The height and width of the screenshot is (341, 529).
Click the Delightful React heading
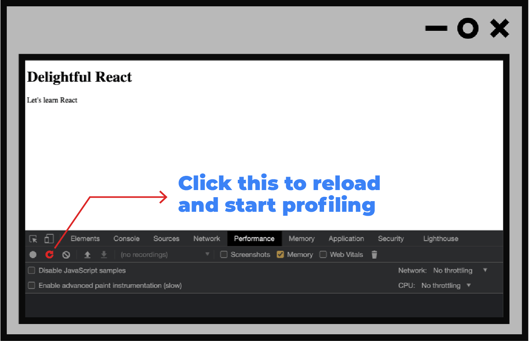tap(80, 77)
